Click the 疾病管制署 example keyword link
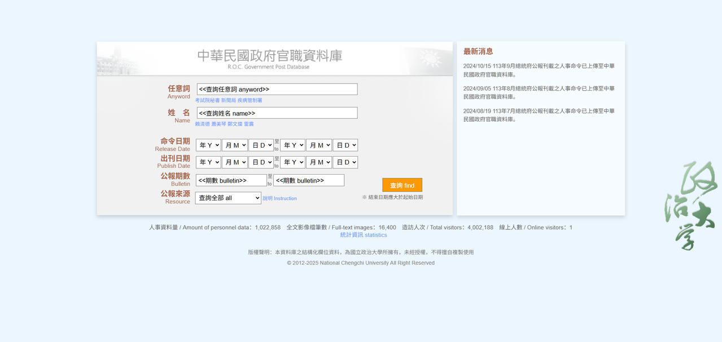Image resolution: width=722 pixels, height=342 pixels. (250, 100)
